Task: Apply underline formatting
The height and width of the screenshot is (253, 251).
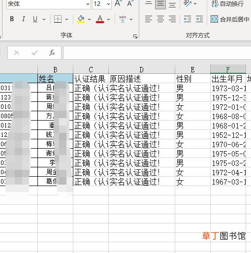Action: tap(35, 19)
